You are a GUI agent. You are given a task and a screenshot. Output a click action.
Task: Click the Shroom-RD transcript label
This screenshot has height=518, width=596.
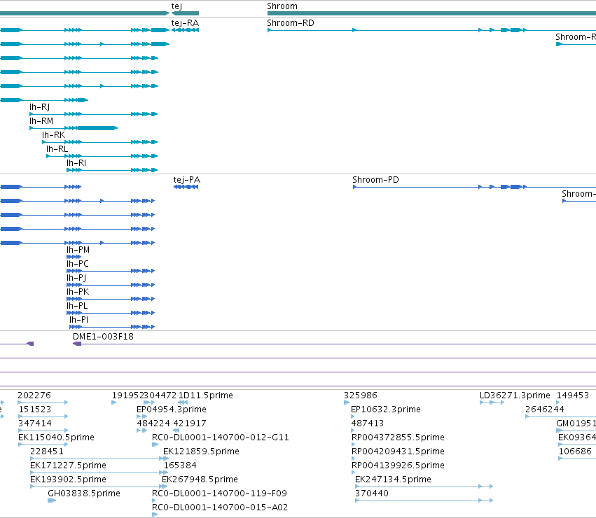pyautogui.click(x=291, y=23)
